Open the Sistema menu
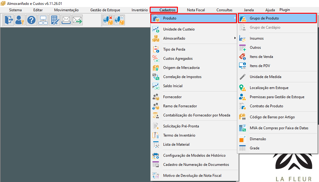The height and width of the screenshot is (182, 319). (x=15, y=10)
